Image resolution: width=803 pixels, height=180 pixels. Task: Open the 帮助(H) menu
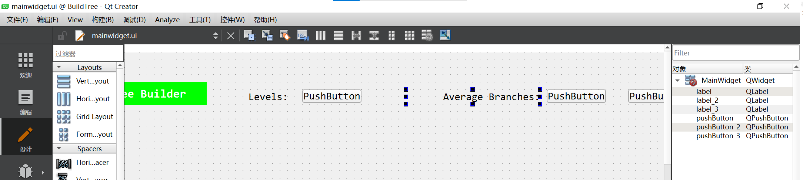265,20
